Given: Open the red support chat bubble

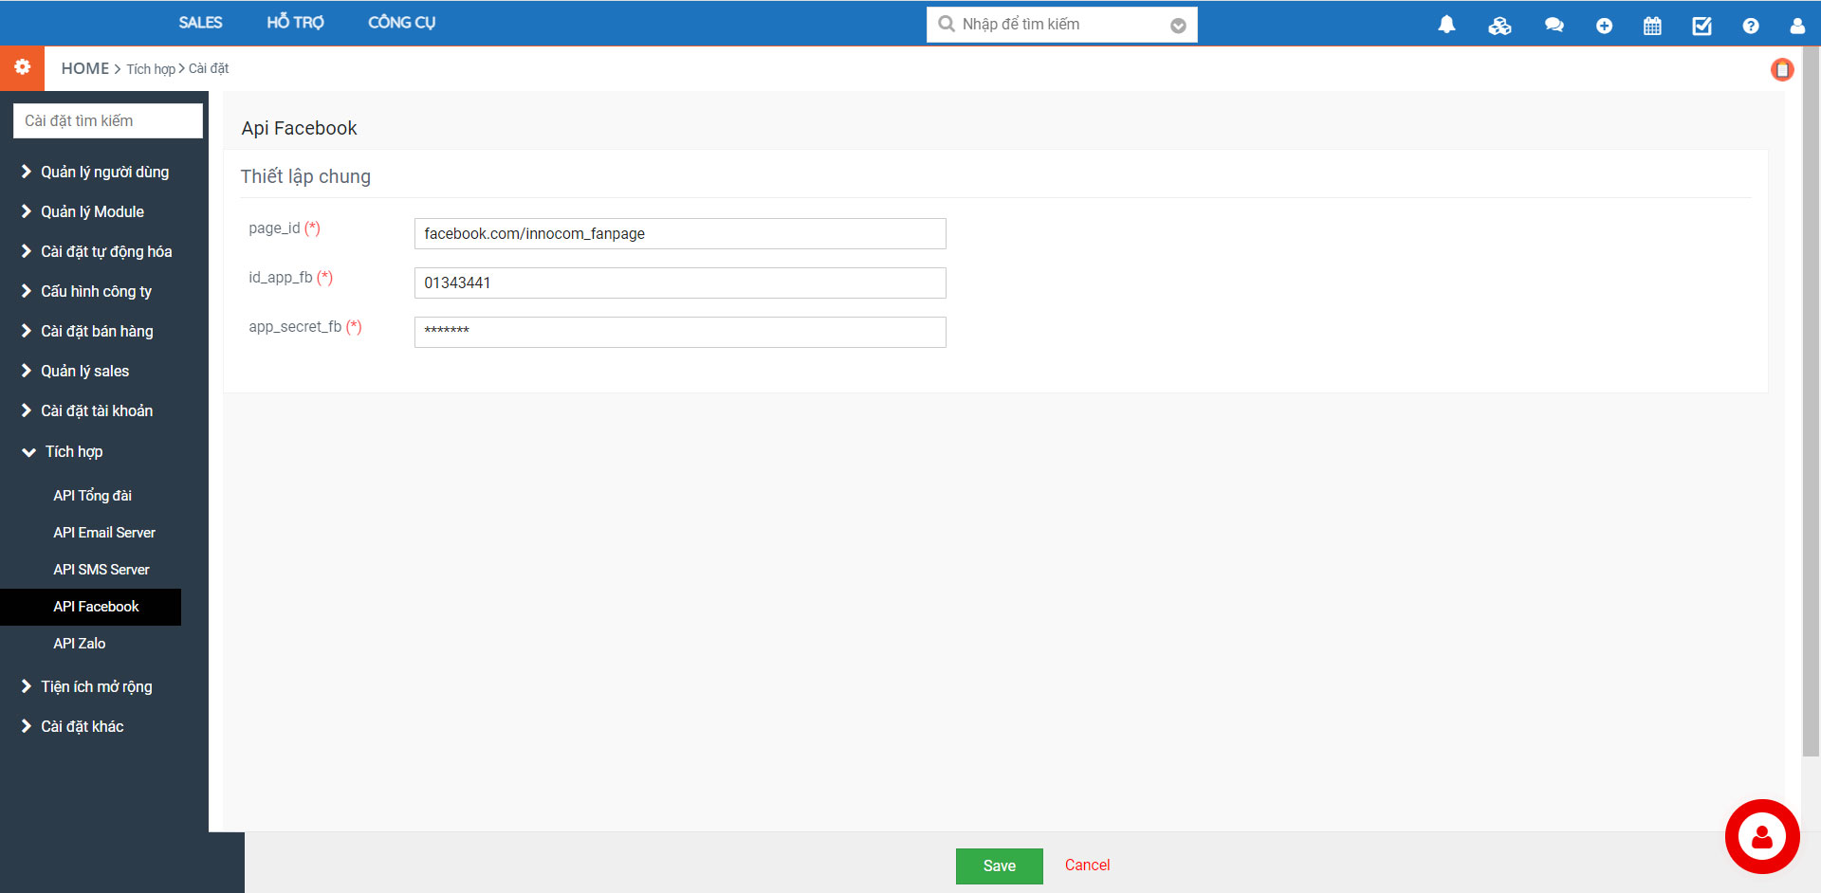Looking at the screenshot, I should click(1762, 836).
